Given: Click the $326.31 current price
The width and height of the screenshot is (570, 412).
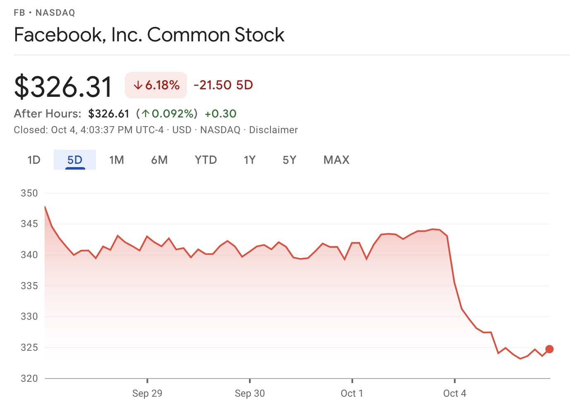Looking at the screenshot, I should pos(63,87).
